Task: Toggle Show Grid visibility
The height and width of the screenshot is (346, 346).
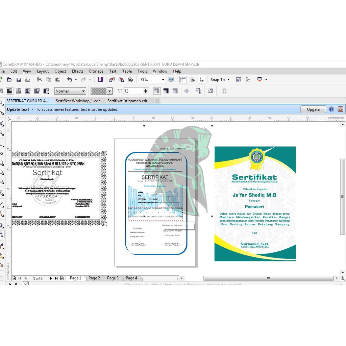Action: point(192,79)
